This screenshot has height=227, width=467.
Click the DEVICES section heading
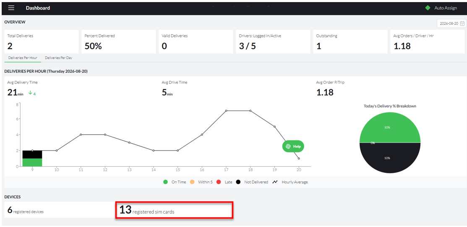(x=12, y=197)
